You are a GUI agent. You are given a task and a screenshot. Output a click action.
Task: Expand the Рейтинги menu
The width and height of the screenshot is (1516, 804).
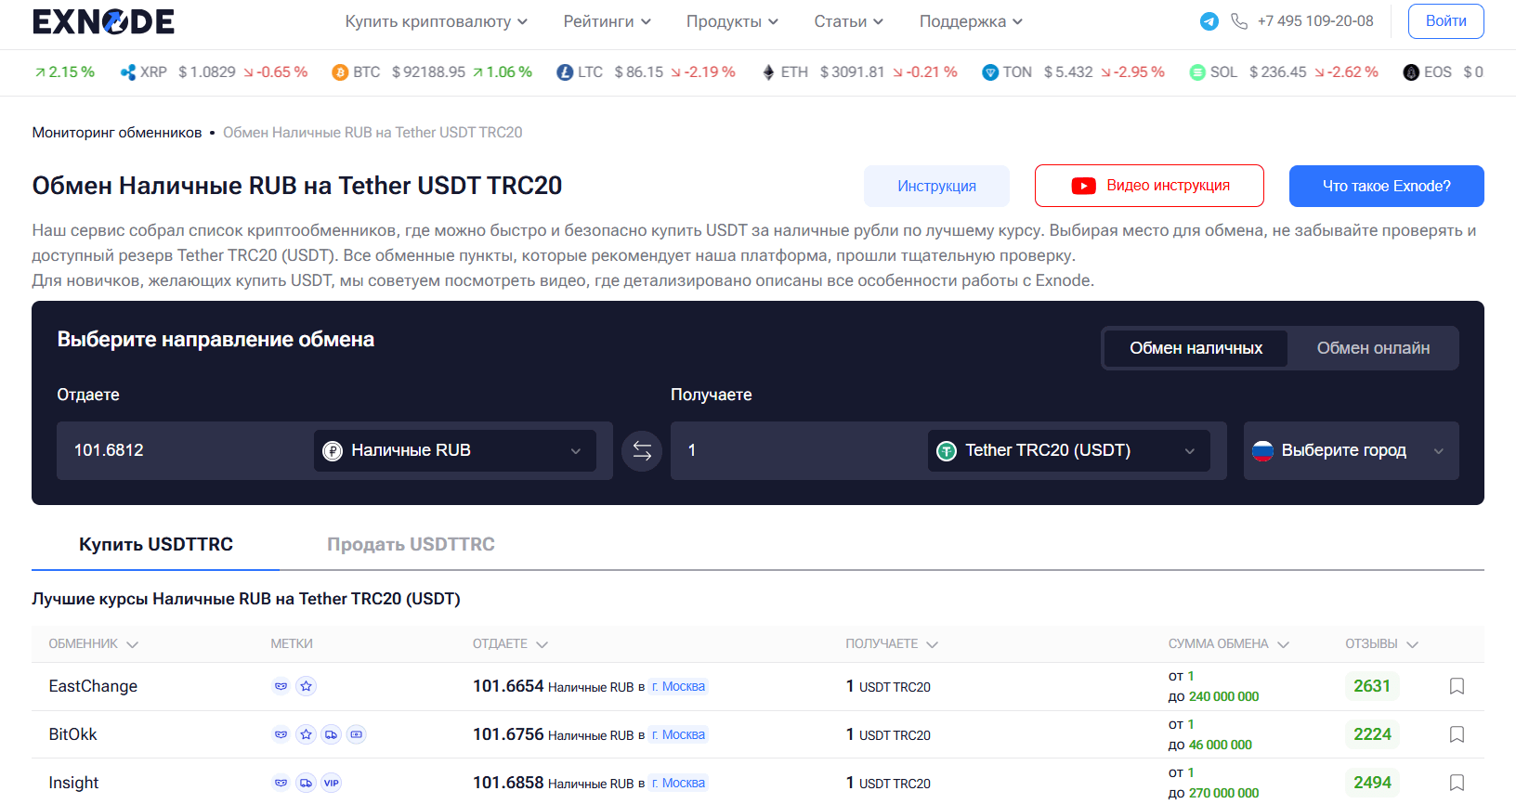(x=608, y=21)
